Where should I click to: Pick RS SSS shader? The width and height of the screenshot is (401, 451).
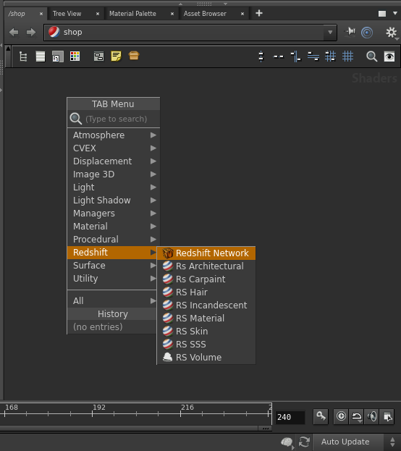[x=206, y=345]
